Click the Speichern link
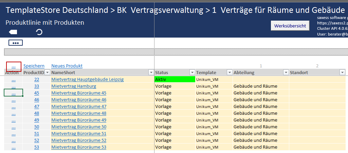 tap(34, 66)
